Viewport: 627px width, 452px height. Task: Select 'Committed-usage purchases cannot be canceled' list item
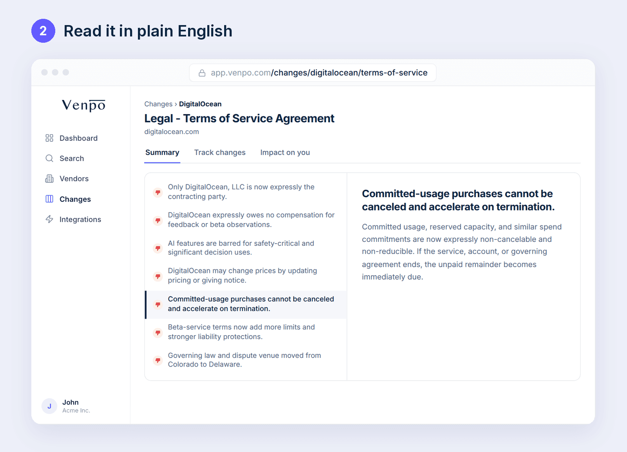click(x=246, y=304)
